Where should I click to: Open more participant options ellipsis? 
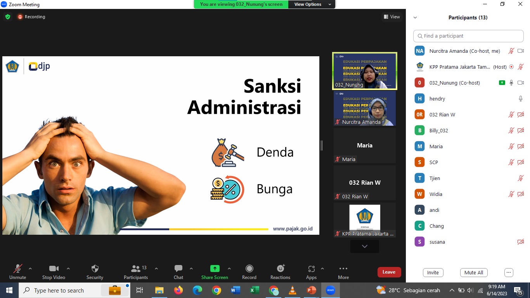coord(509,272)
